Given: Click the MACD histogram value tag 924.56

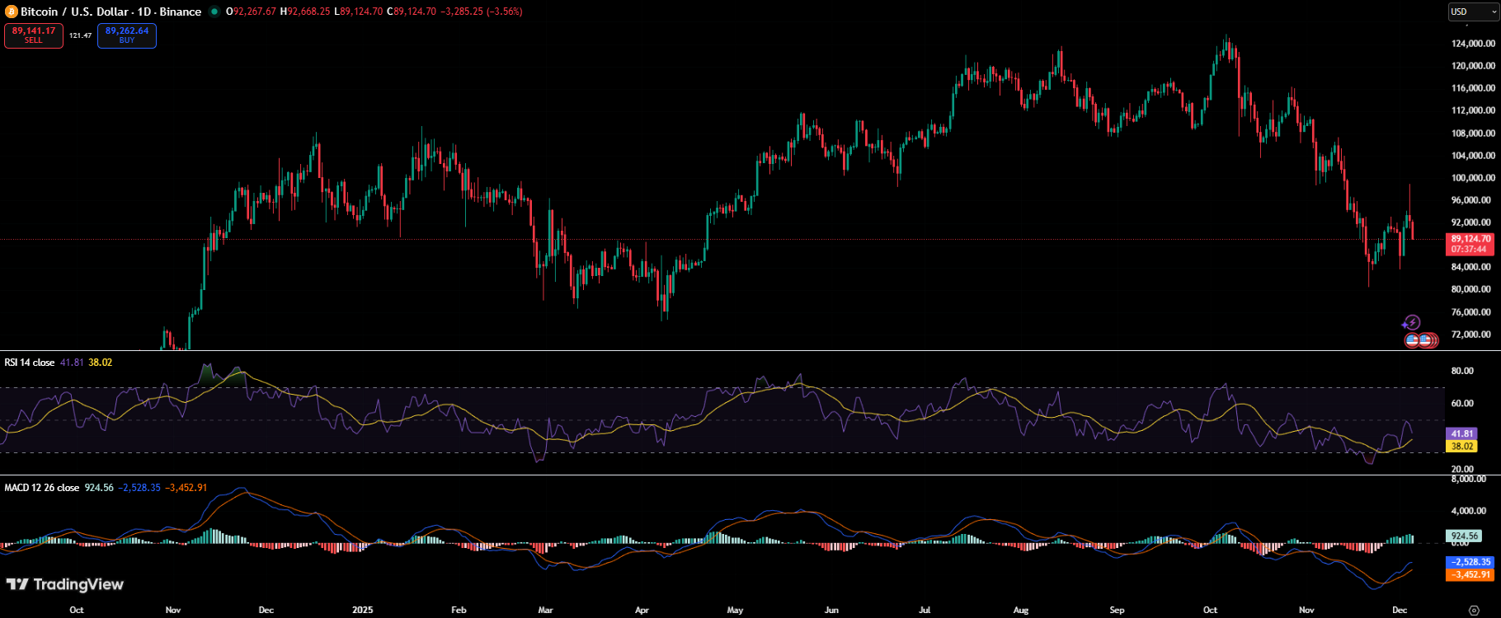Looking at the screenshot, I should (x=1464, y=536).
